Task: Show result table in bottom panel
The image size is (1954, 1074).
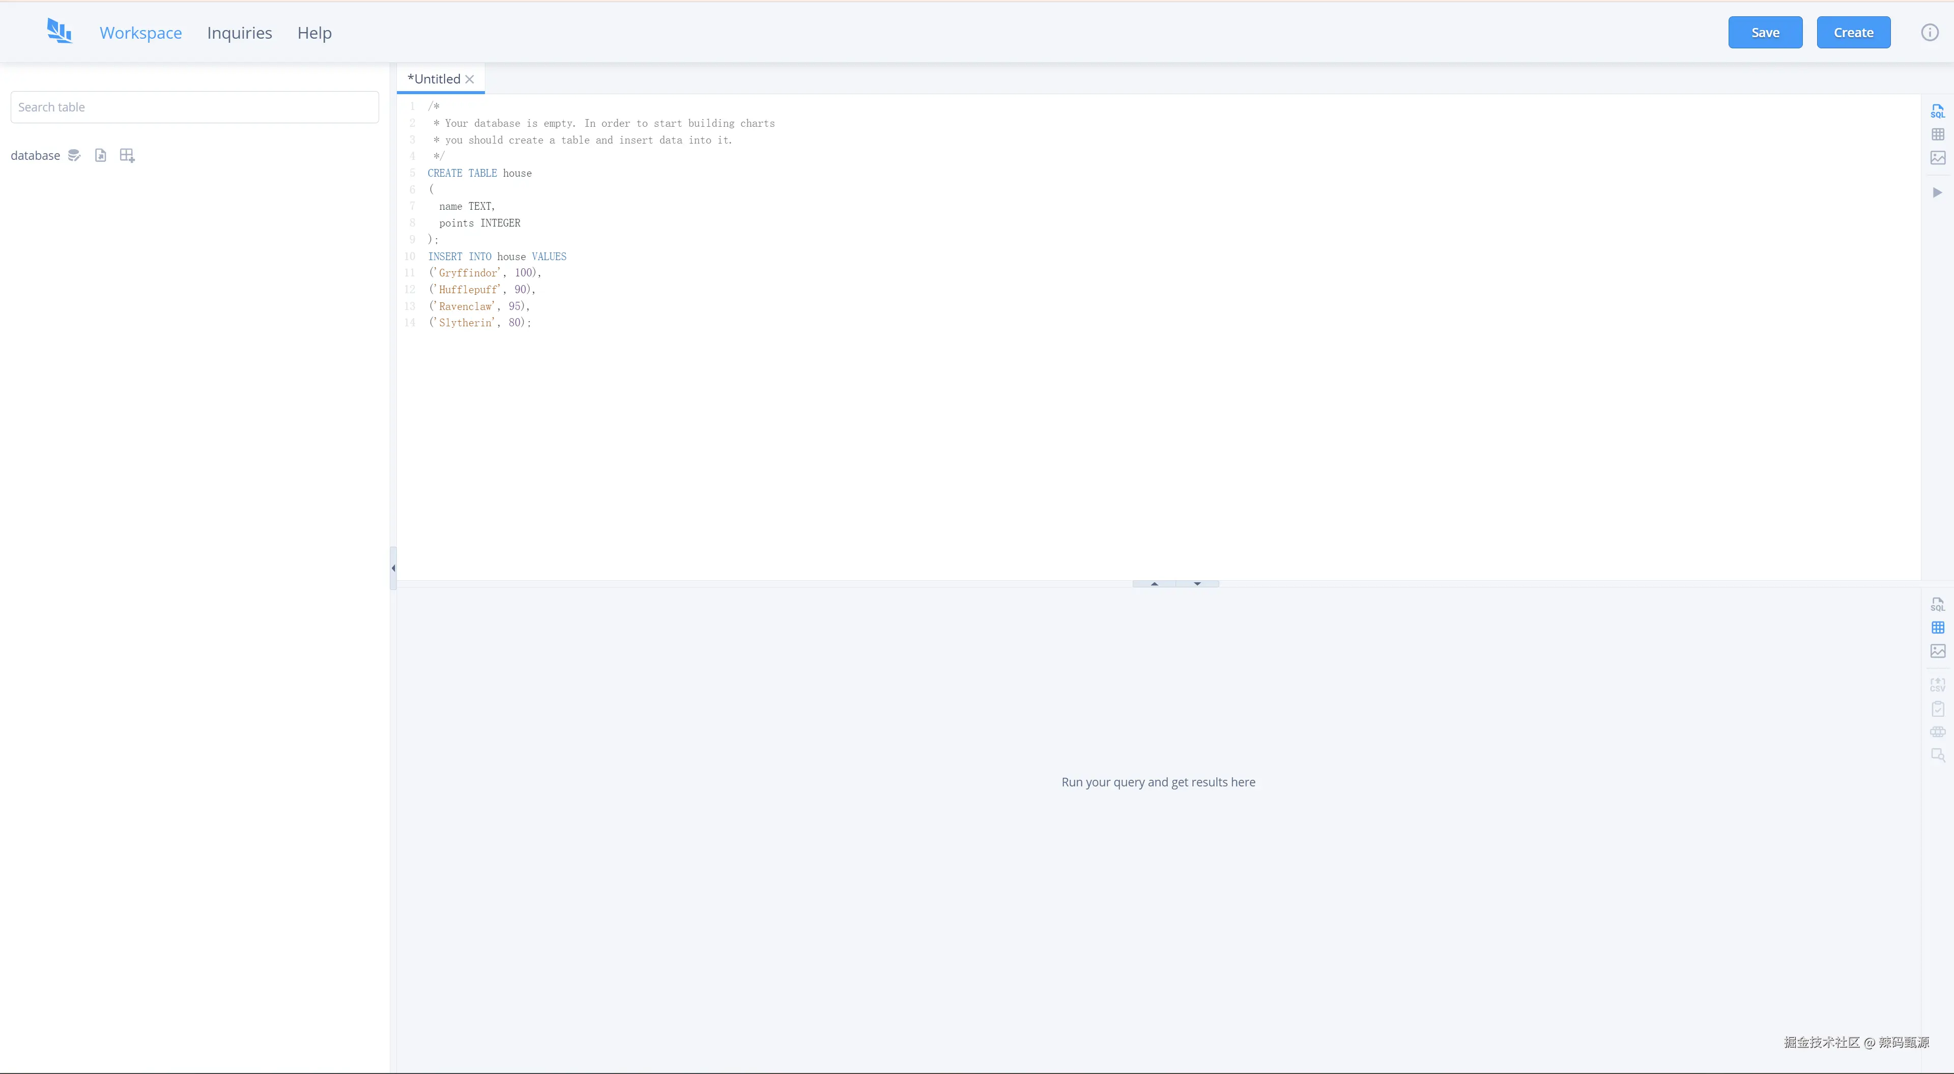Action: pyautogui.click(x=1937, y=628)
